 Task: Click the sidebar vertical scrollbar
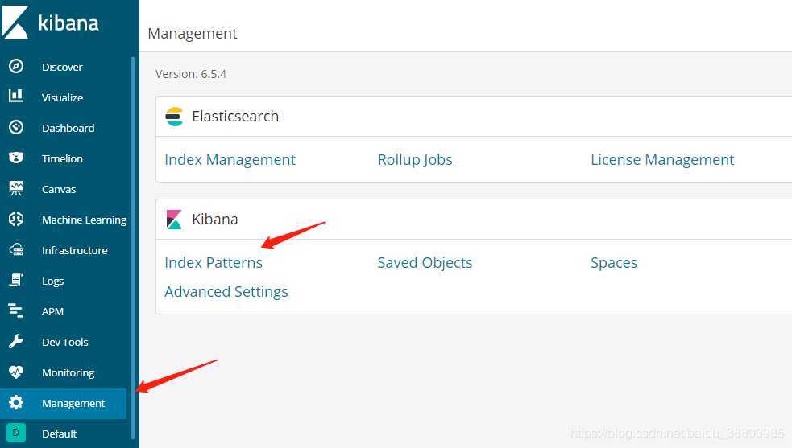133,247
